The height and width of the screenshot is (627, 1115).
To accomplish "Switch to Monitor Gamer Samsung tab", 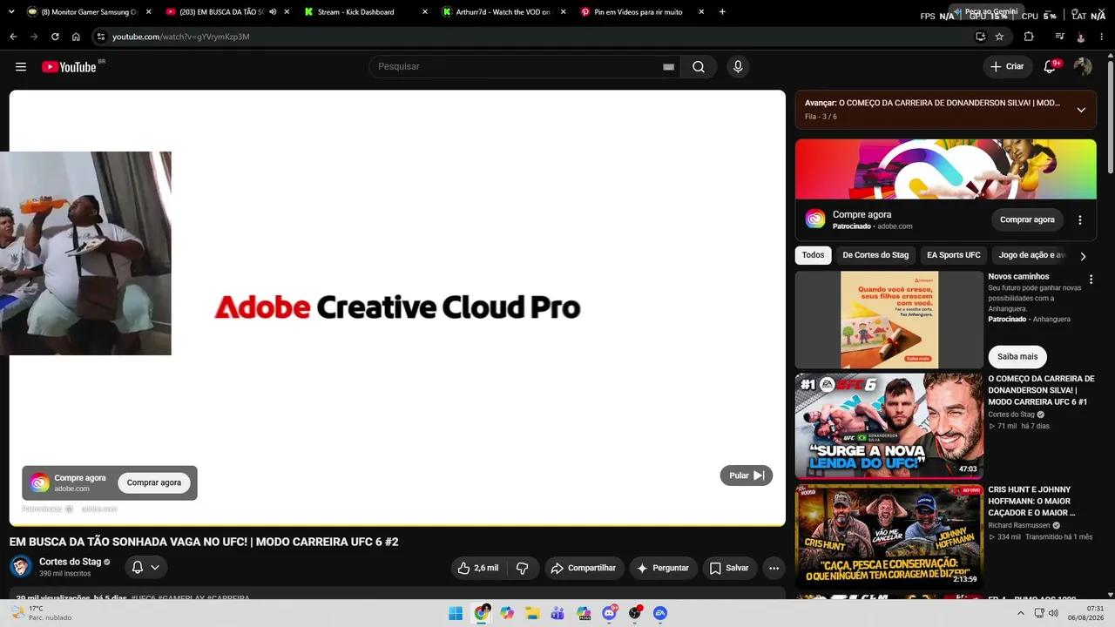I will [89, 12].
